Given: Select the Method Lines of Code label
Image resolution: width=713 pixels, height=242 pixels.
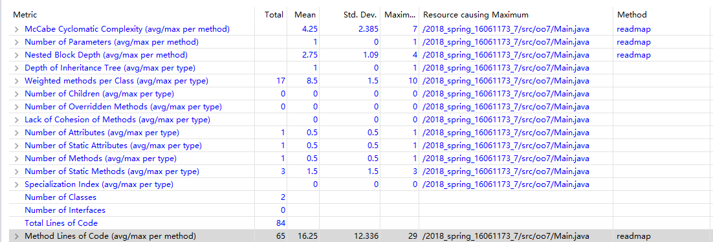Looking at the screenshot, I should click(110, 236).
